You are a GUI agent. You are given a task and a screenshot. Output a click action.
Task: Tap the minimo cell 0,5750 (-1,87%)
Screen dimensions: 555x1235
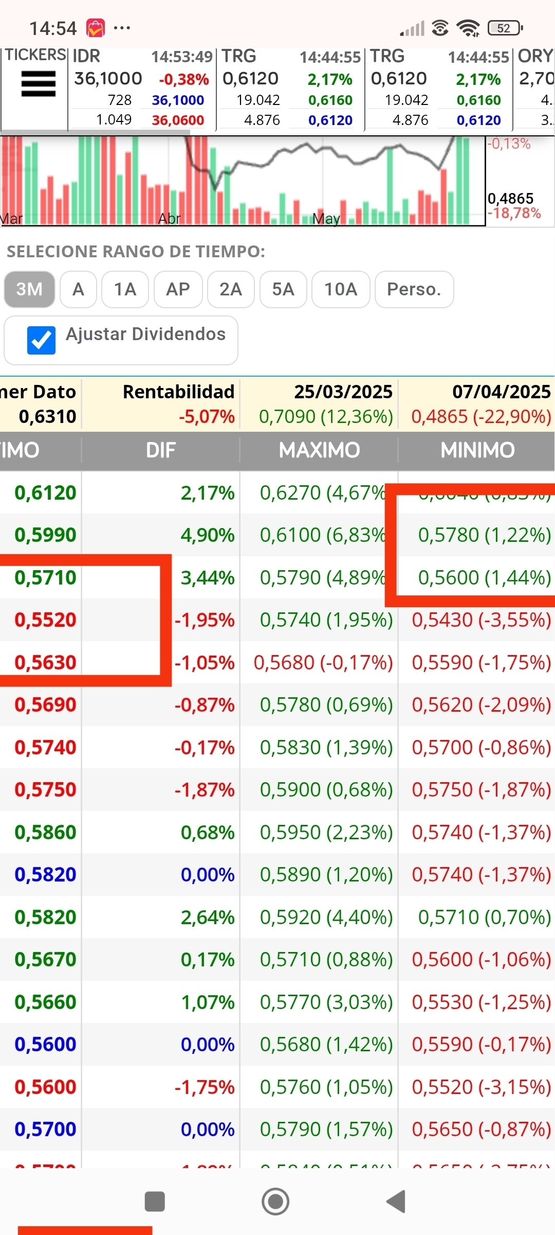pyautogui.click(x=482, y=789)
